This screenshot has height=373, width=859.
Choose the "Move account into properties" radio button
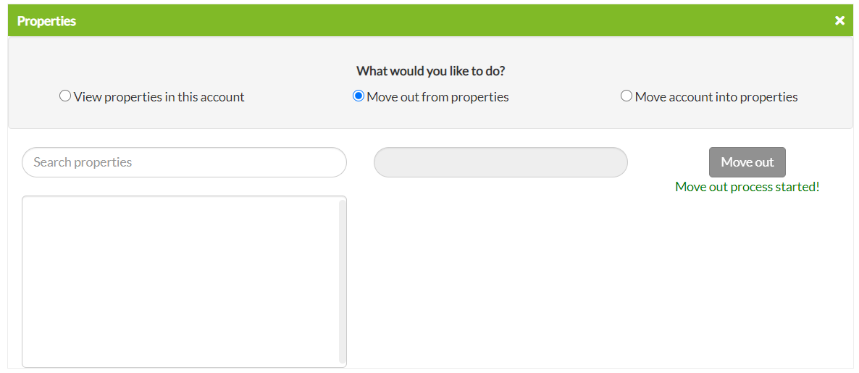tap(627, 96)
